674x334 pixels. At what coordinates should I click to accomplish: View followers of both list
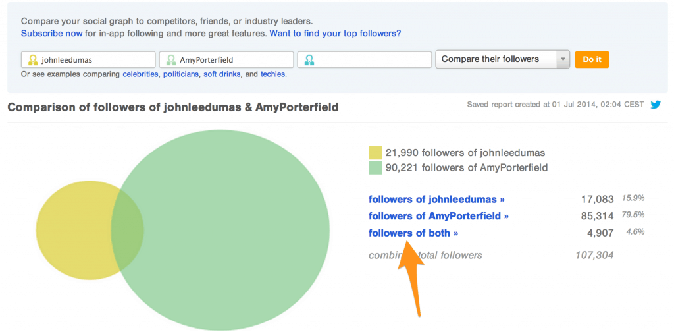(x=413, y=233)
